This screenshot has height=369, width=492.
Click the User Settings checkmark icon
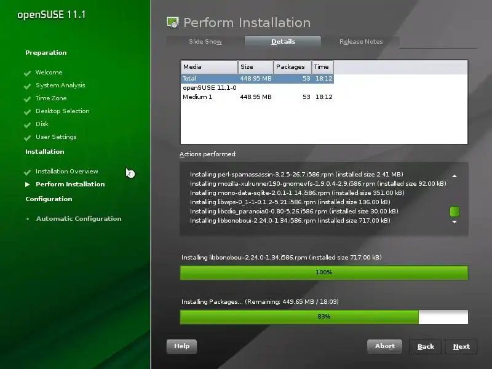click(x=27, y=137)
